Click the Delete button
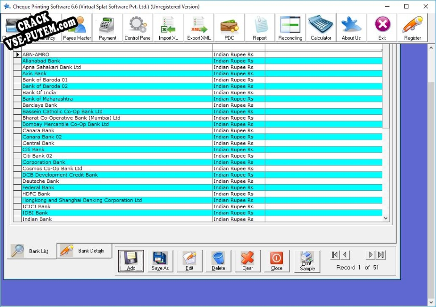436x307 pixels. (218, 261)
